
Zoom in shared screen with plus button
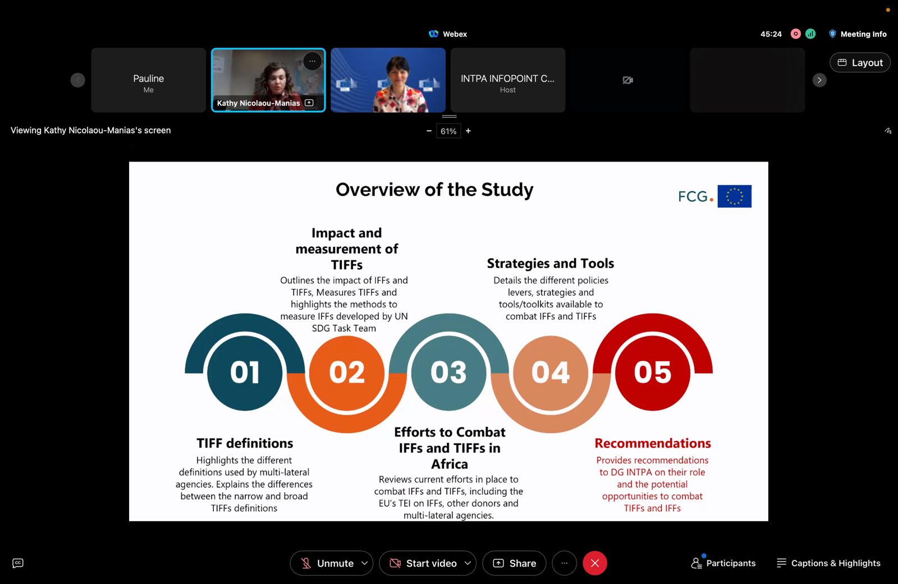468,131
